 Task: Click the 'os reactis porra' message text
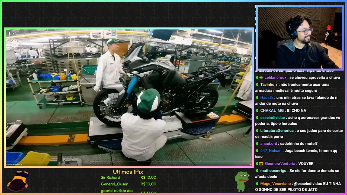(x=269, y=136)
